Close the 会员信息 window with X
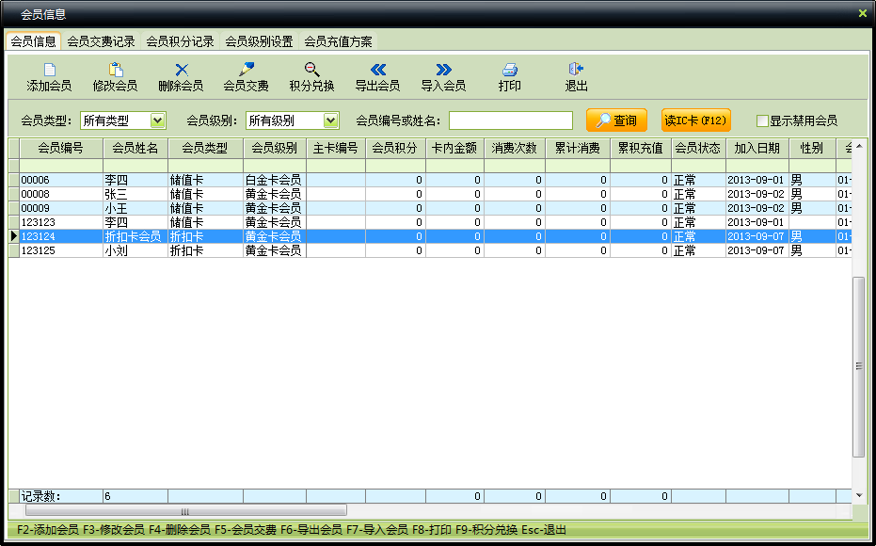The width and height of the screenshot is (876, 546). point(863,13)
